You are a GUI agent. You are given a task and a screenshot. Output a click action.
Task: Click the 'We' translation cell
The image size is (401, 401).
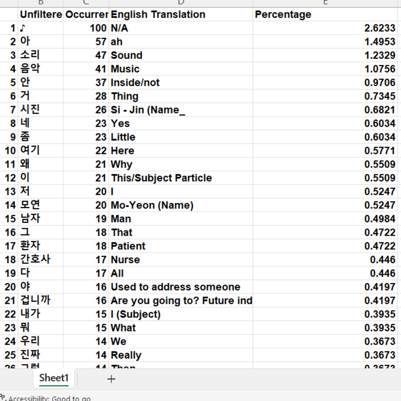(181, 342)
